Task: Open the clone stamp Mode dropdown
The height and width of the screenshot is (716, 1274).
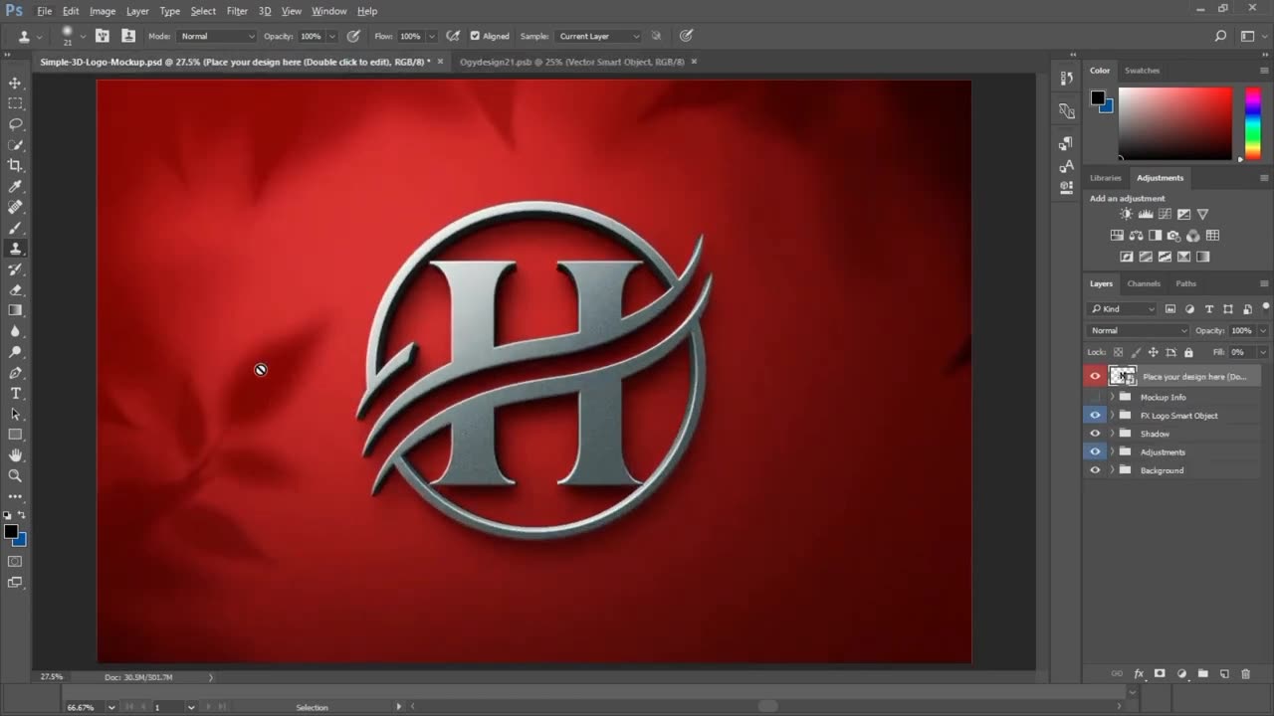Action: coord(216,36)
